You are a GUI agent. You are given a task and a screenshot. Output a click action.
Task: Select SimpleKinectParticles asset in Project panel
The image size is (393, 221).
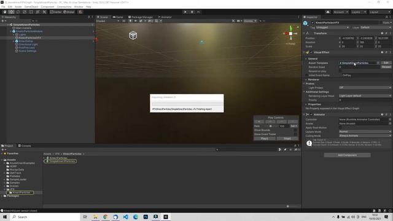(61, 161)
